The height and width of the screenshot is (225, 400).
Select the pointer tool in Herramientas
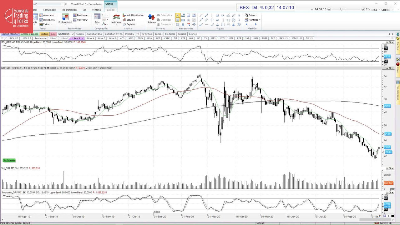tap(178, 15)
